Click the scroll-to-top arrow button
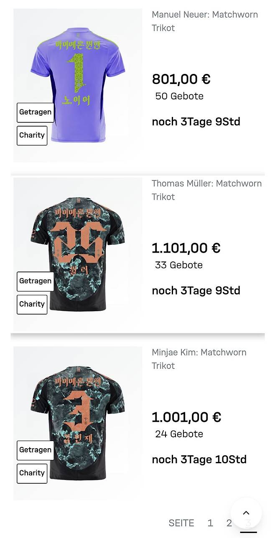275x538 pixels. click(246, 513)
